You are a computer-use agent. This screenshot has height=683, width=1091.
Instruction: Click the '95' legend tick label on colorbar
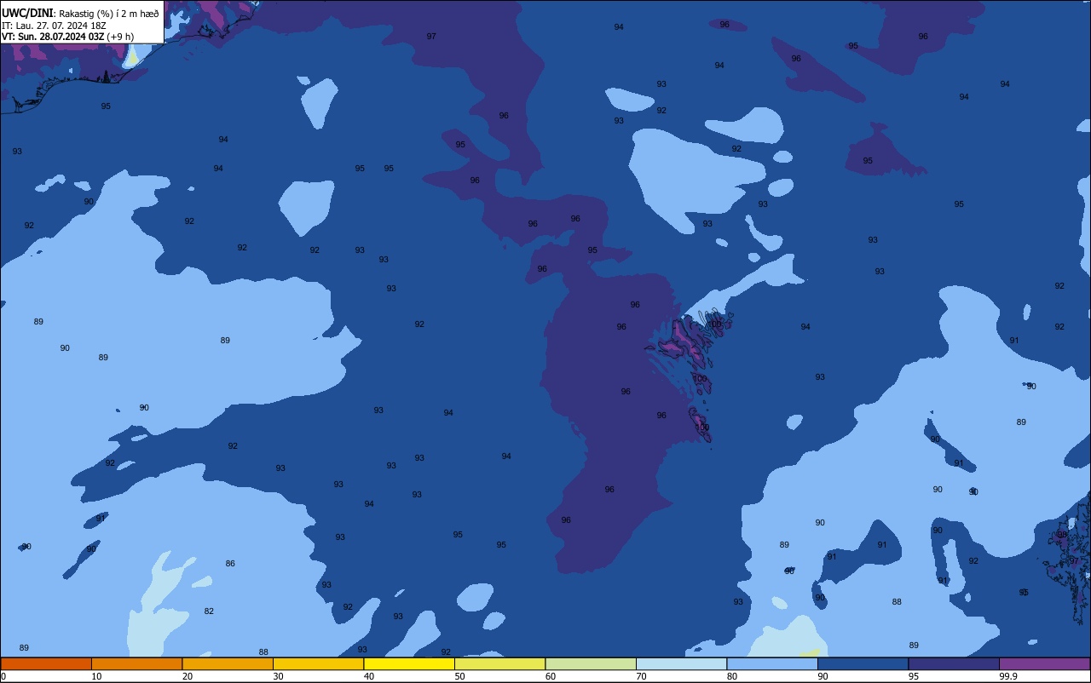[x=914, y=676]
